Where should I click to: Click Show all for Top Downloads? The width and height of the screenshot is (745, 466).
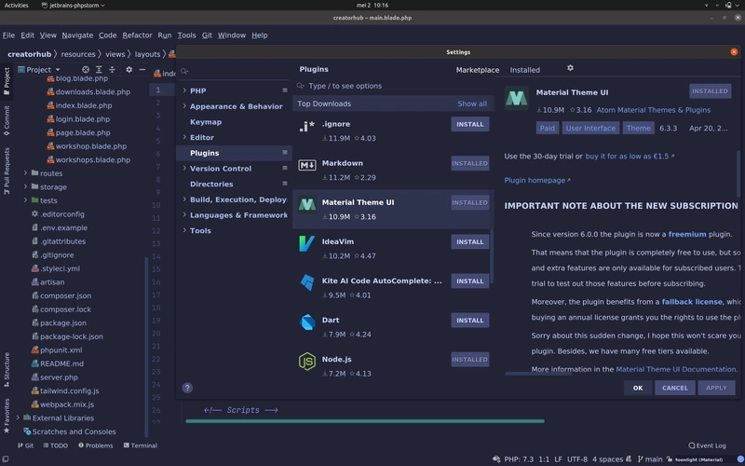(x=472, y=103)
